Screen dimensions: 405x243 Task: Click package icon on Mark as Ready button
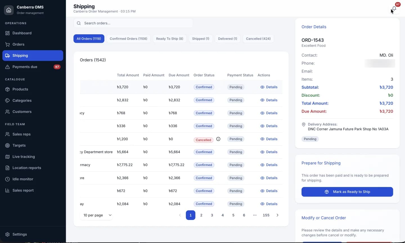coord(327,192)
